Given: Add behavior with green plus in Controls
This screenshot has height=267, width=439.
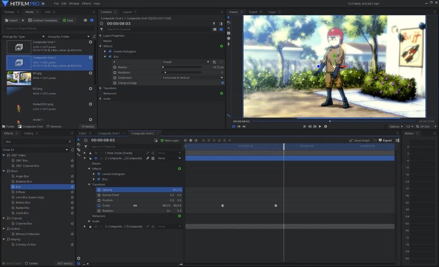Looking at the screenshot, I should coord(221,93).
